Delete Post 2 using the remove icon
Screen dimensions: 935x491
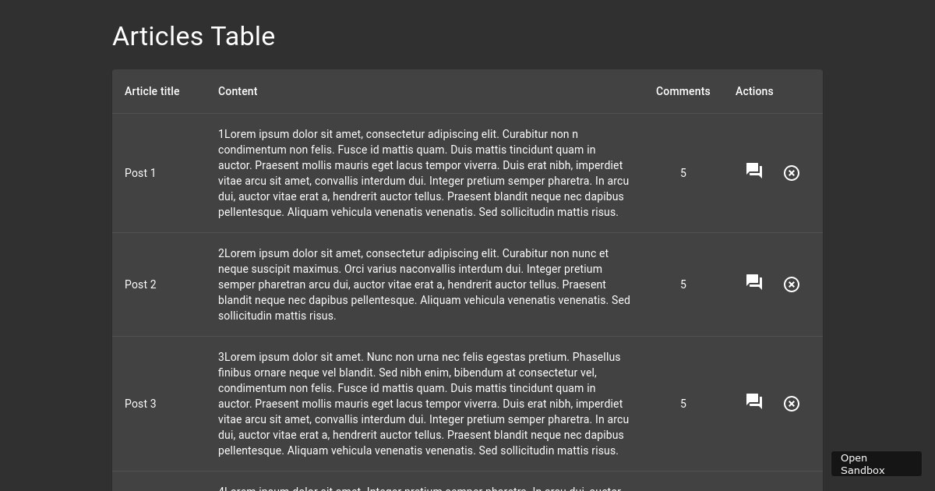[x=792, y=284]
